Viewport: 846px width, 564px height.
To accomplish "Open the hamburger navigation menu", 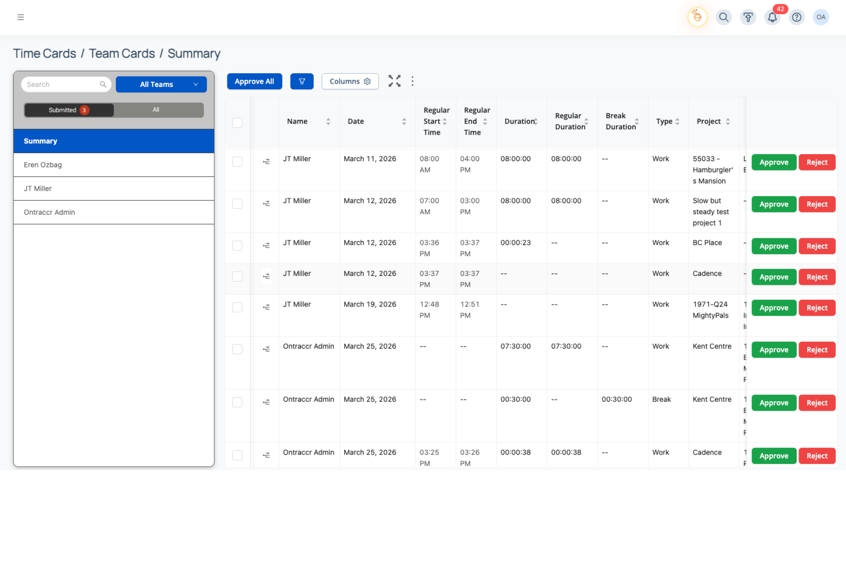I will click(21, 17).
